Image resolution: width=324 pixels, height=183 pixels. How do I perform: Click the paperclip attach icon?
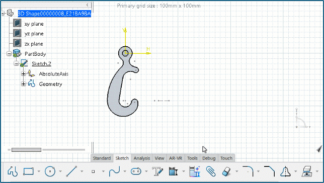click(x=211, y=171)
